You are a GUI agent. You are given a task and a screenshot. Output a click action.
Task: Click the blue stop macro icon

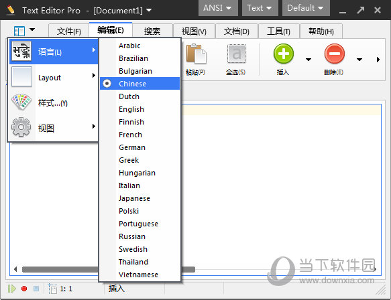(x=36, y=289)
